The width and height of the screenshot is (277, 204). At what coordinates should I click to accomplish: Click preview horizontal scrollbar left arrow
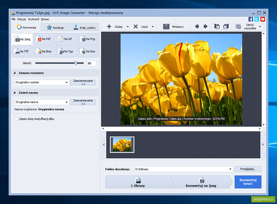(103, 129)
